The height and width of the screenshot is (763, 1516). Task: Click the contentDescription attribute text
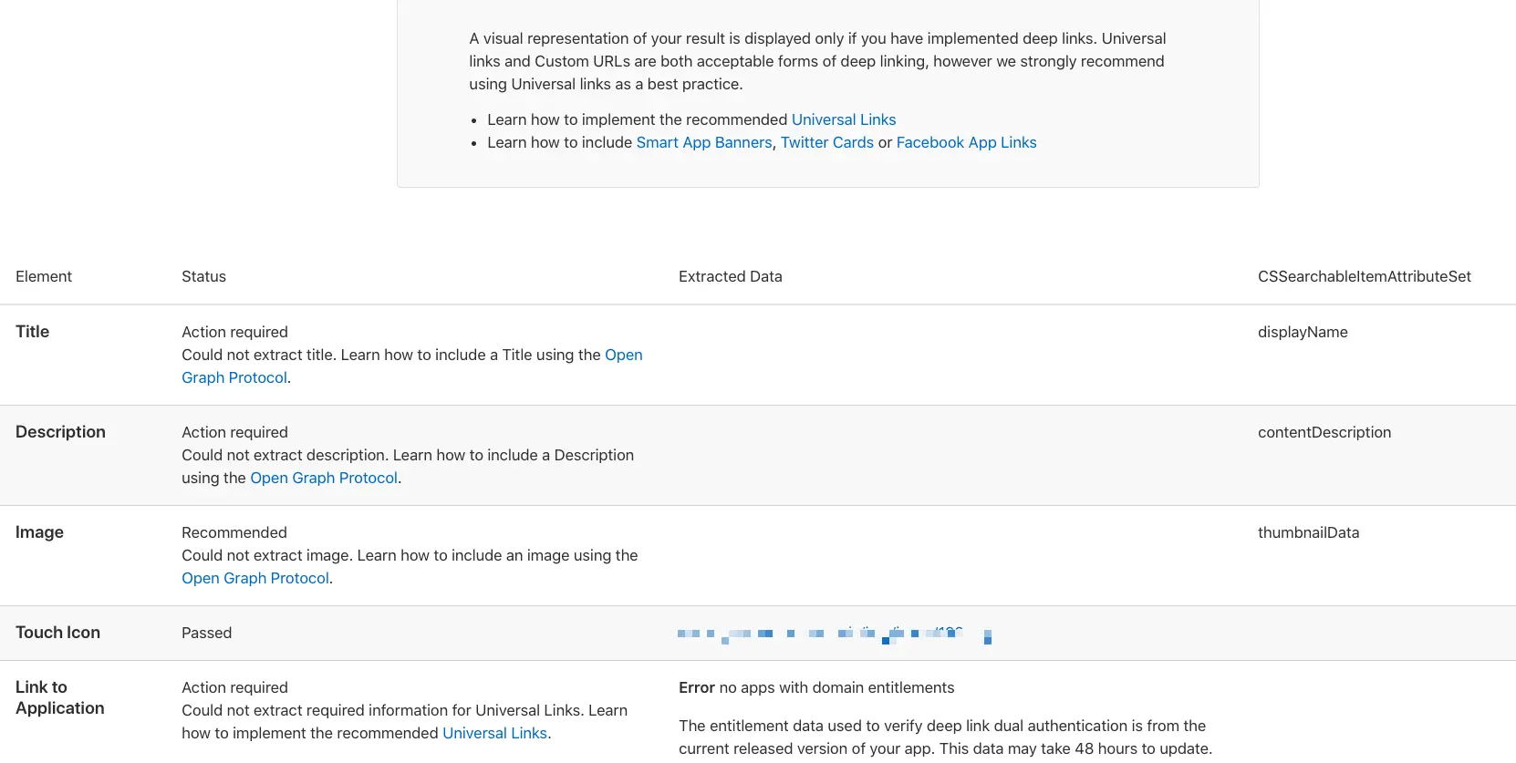pos(1324,432)
